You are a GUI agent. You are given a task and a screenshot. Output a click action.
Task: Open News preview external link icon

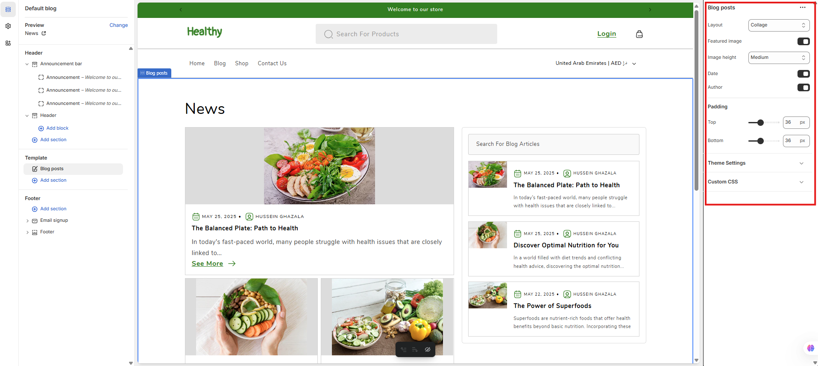tap(44, 33)
